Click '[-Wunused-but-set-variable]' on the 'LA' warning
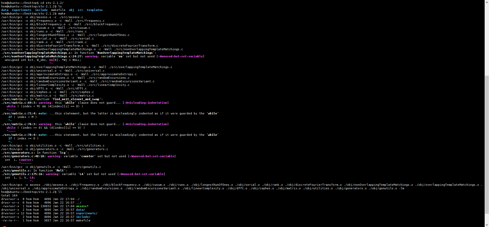Image resolution: width=489 pixels, height=227 pixels. 141,174
